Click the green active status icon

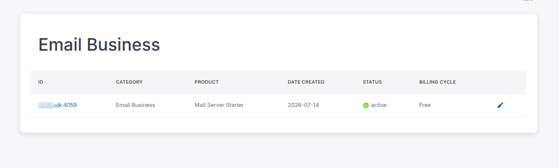pos(366,105)
